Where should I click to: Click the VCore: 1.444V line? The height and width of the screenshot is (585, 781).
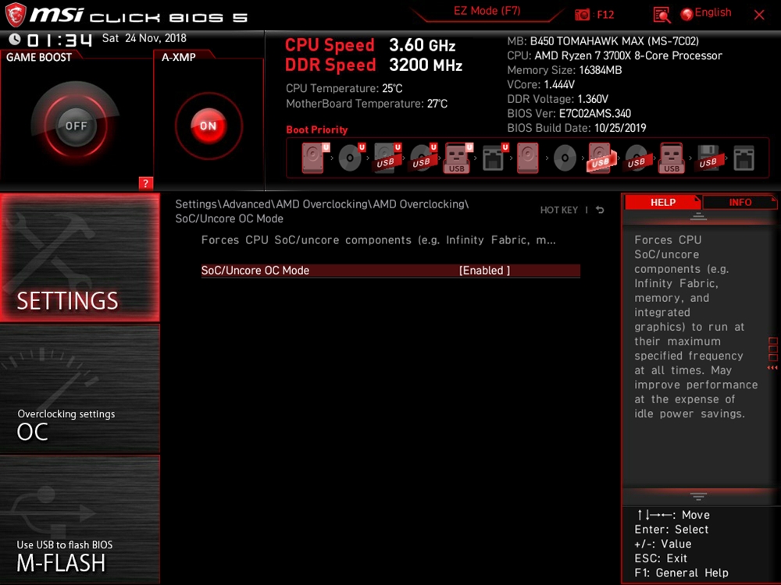point(540,84)
